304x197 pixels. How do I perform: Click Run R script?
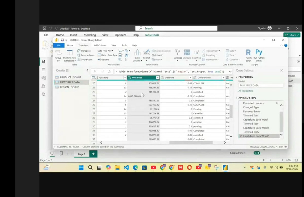(x=249, y=55)
